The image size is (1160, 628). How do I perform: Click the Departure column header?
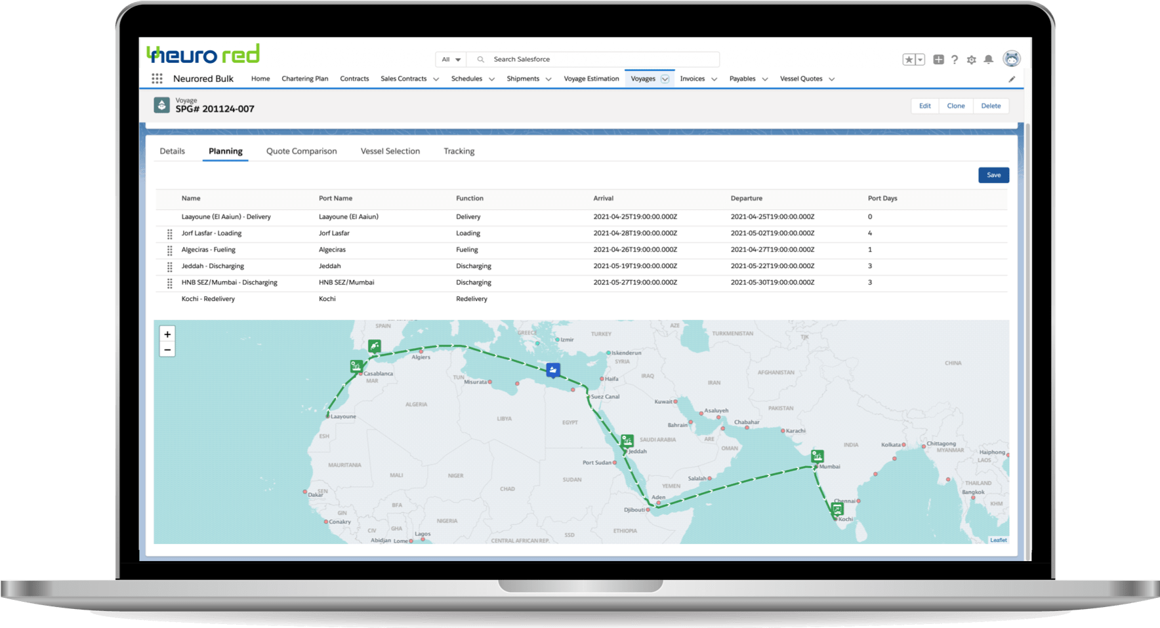tap(747, 198)
